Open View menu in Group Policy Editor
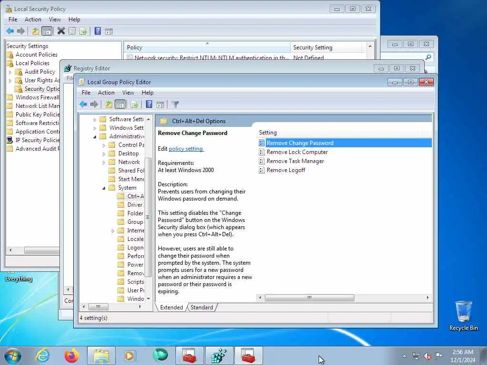This screenshot has width=487, height=365. point(128,93)
